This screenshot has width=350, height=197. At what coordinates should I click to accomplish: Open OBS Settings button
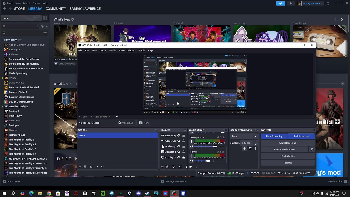point(288,163)
